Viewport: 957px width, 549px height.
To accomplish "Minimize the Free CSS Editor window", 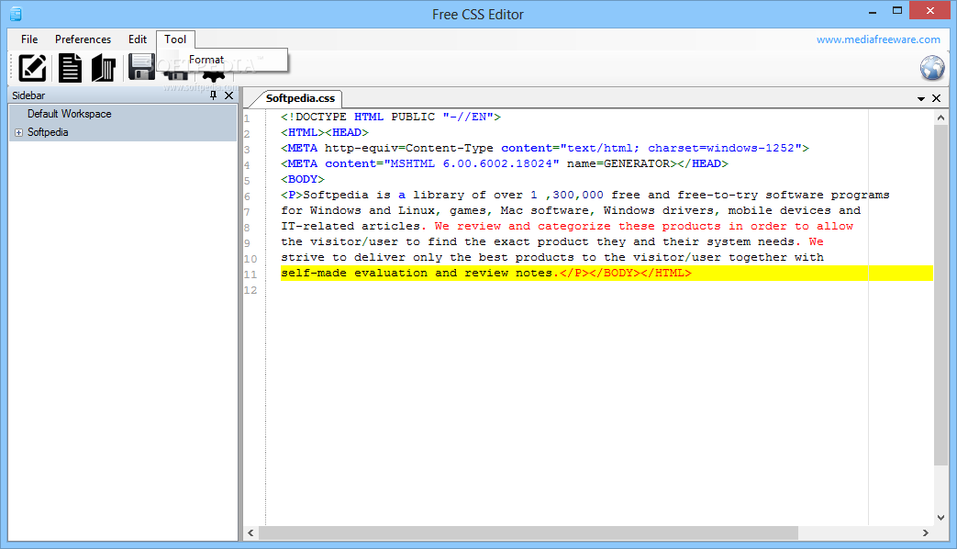I will coord(873,11).
